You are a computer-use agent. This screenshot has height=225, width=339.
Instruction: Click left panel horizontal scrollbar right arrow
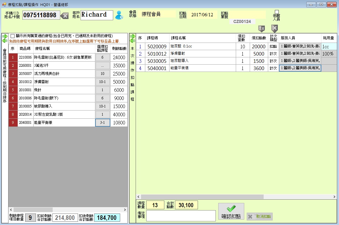pyautogui.click(x=125, y=210)
